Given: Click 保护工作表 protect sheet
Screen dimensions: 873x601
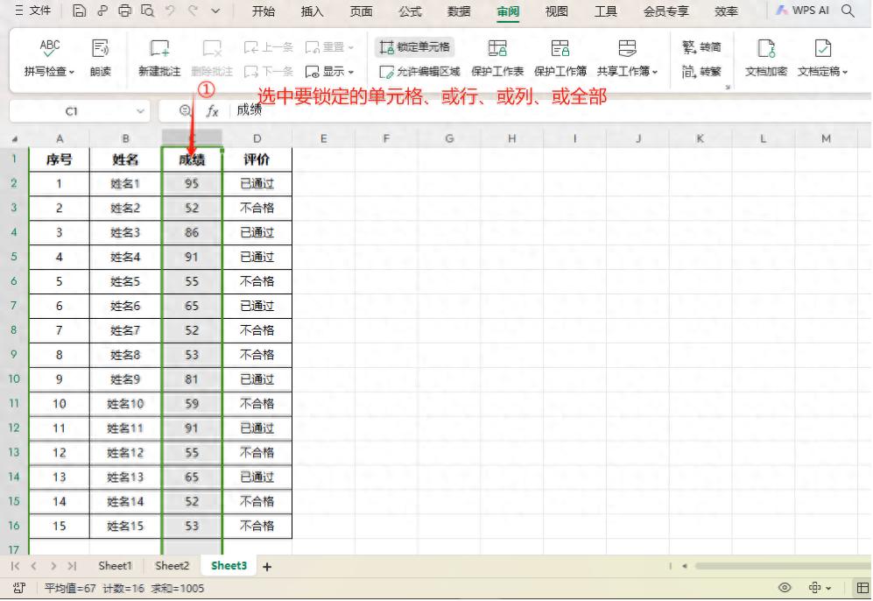Looking at the screenshot, I should pyautogui.click(x=497, y=58).
